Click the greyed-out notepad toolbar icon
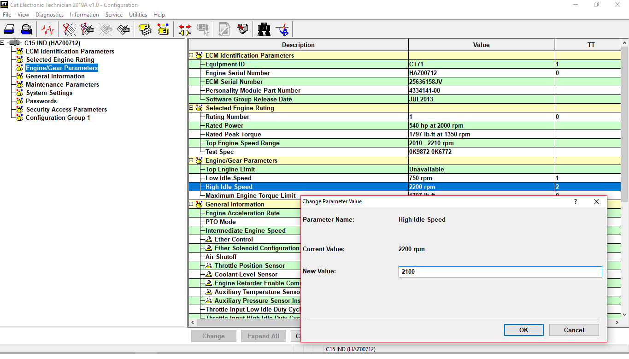This screenshot has width=629, height=359. (225, 29)
